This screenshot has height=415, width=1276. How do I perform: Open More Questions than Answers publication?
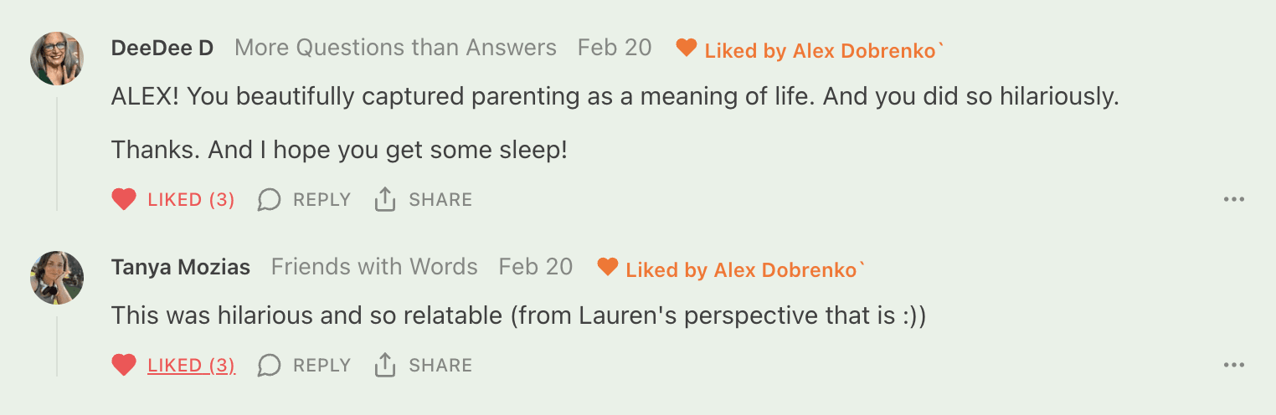point(395,49)
